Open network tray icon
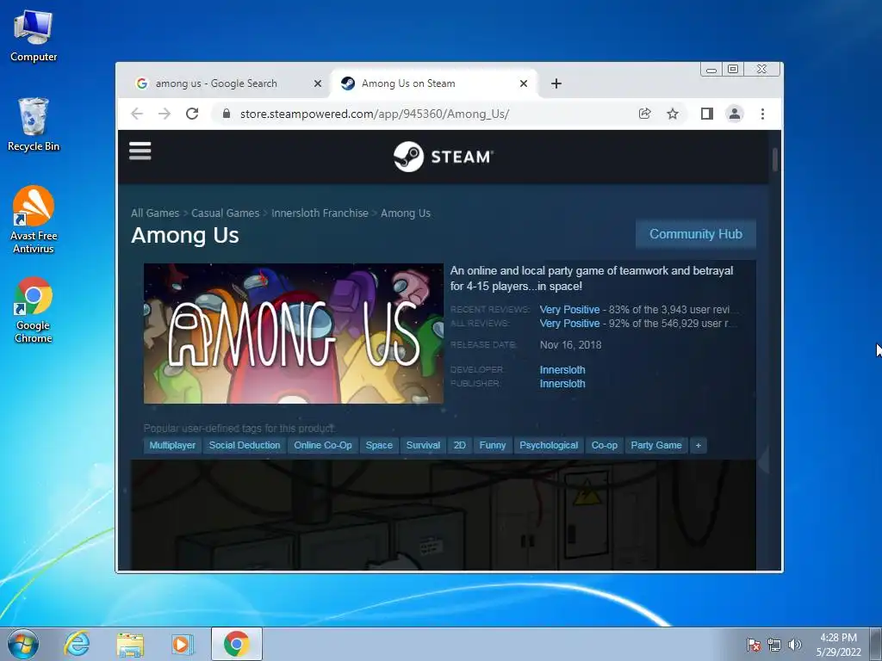Screen dimensions: 882x661 pyautogui.click(x=774, y=645)
